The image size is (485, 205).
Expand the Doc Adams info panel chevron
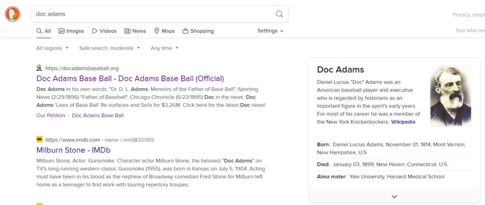click(x=394, y=196)
